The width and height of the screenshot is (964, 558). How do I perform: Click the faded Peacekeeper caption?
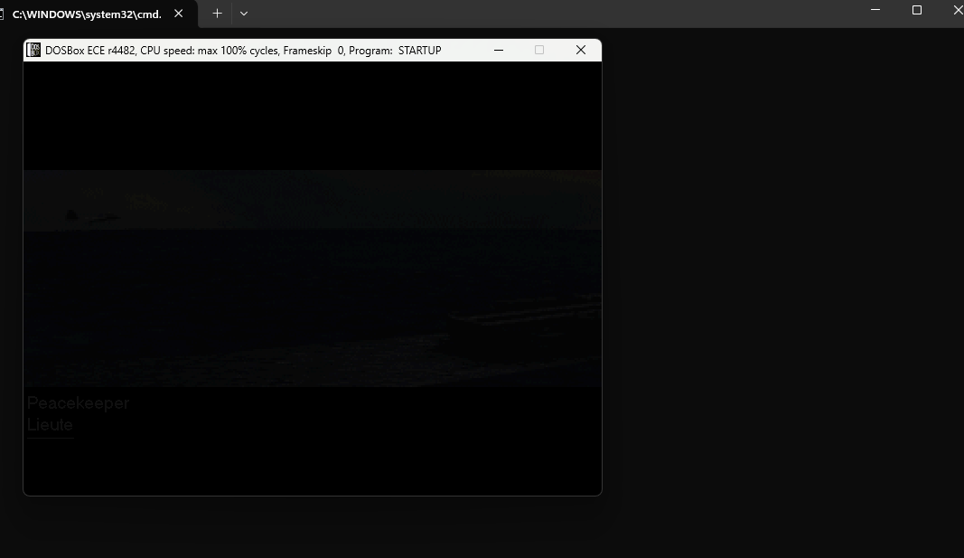coord(78,403)
